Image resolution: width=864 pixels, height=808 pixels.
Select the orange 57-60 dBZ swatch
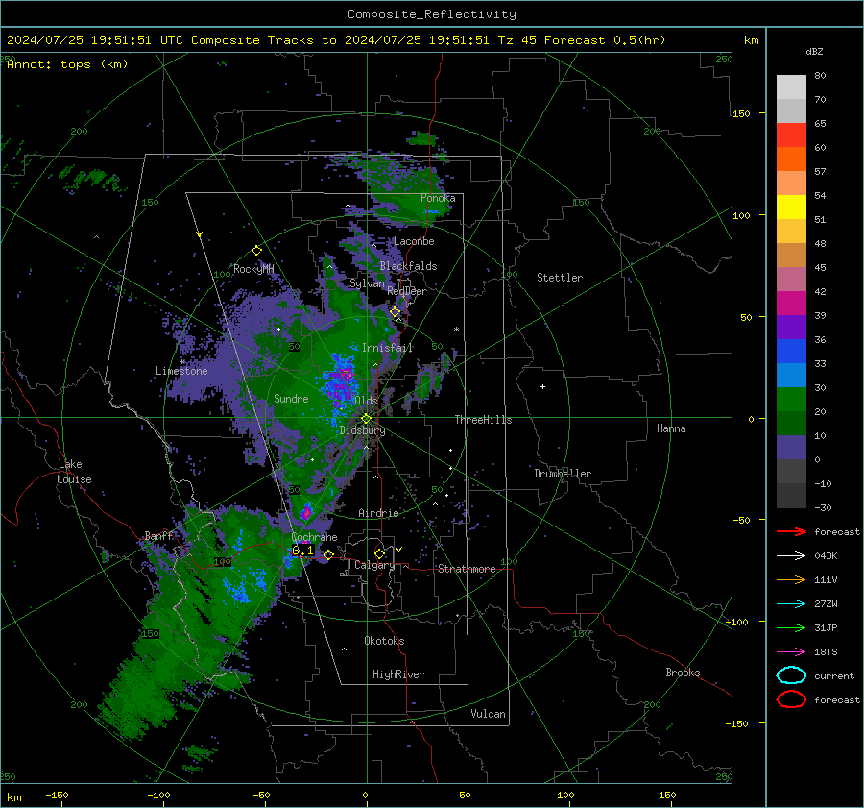(x=791, y=159)
